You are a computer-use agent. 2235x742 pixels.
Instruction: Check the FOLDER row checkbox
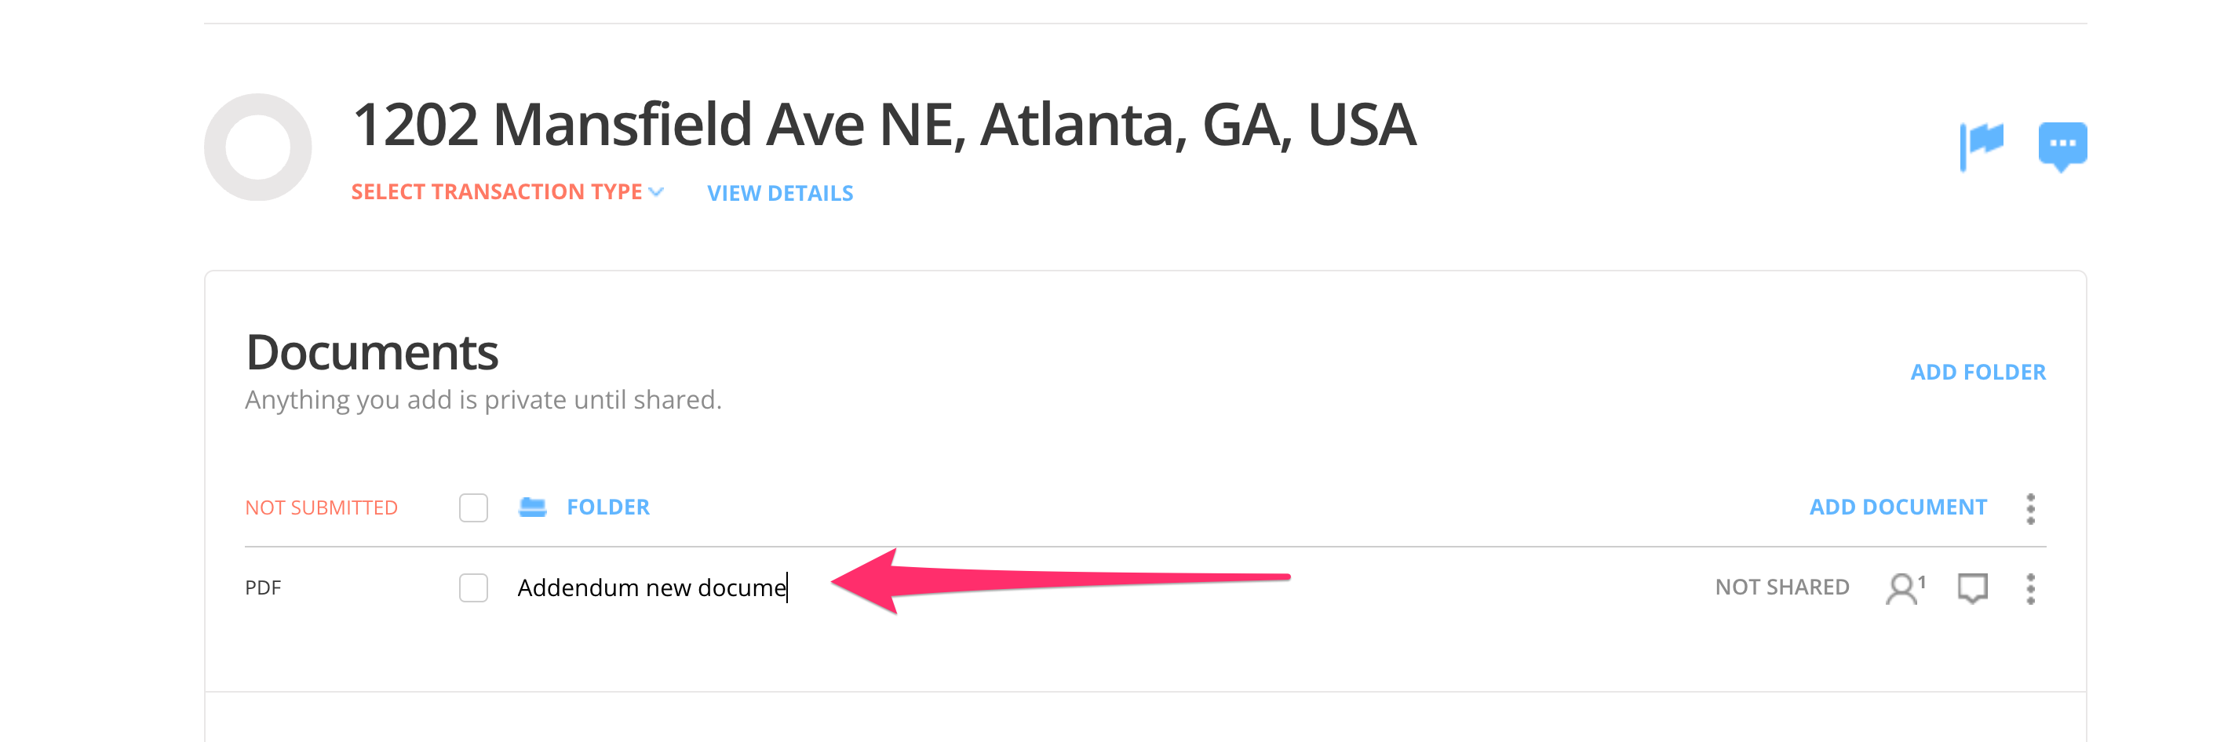click(x=474, y=508)
